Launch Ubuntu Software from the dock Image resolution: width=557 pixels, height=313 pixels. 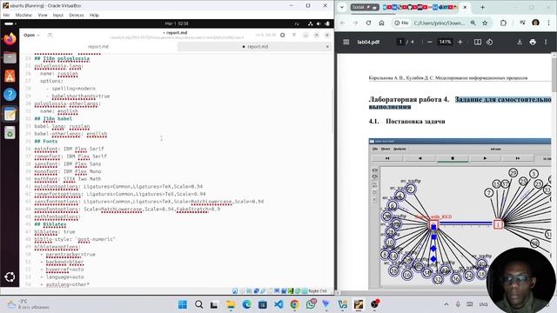click(10, 76)
